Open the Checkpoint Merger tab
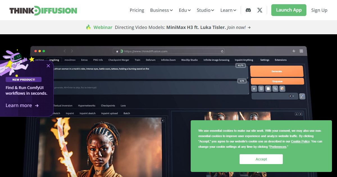The image size is (337, 177). coord(119,60)
